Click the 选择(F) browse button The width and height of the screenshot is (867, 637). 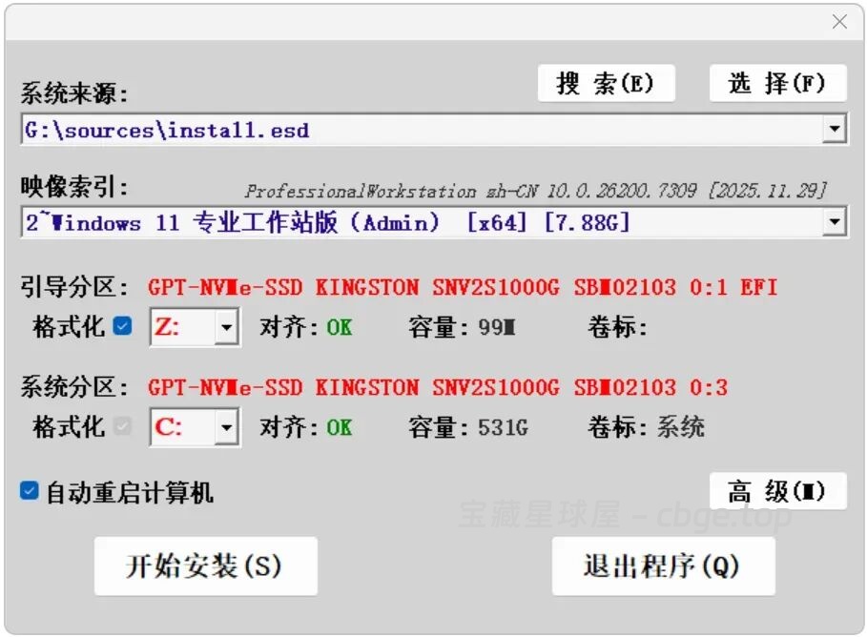pyautogui.click(x=776, y=83)
